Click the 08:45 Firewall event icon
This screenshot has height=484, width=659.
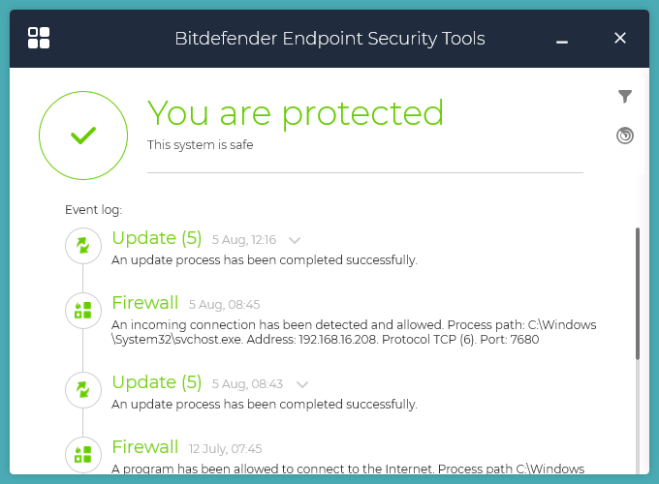pos(83,310)
